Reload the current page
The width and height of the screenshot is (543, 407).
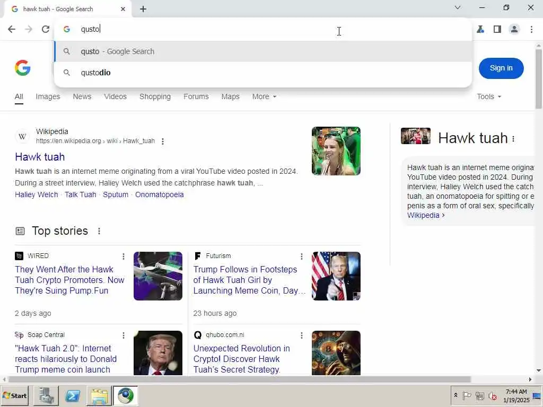(x=46, y=29)
